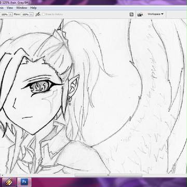Enable the airbrush option icon
This screenshot has height=187, width=187.
point(38,15)
